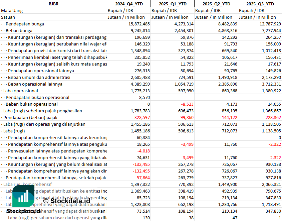
Task: Select the cell with value 4,273,314
Action: (184, 24)
